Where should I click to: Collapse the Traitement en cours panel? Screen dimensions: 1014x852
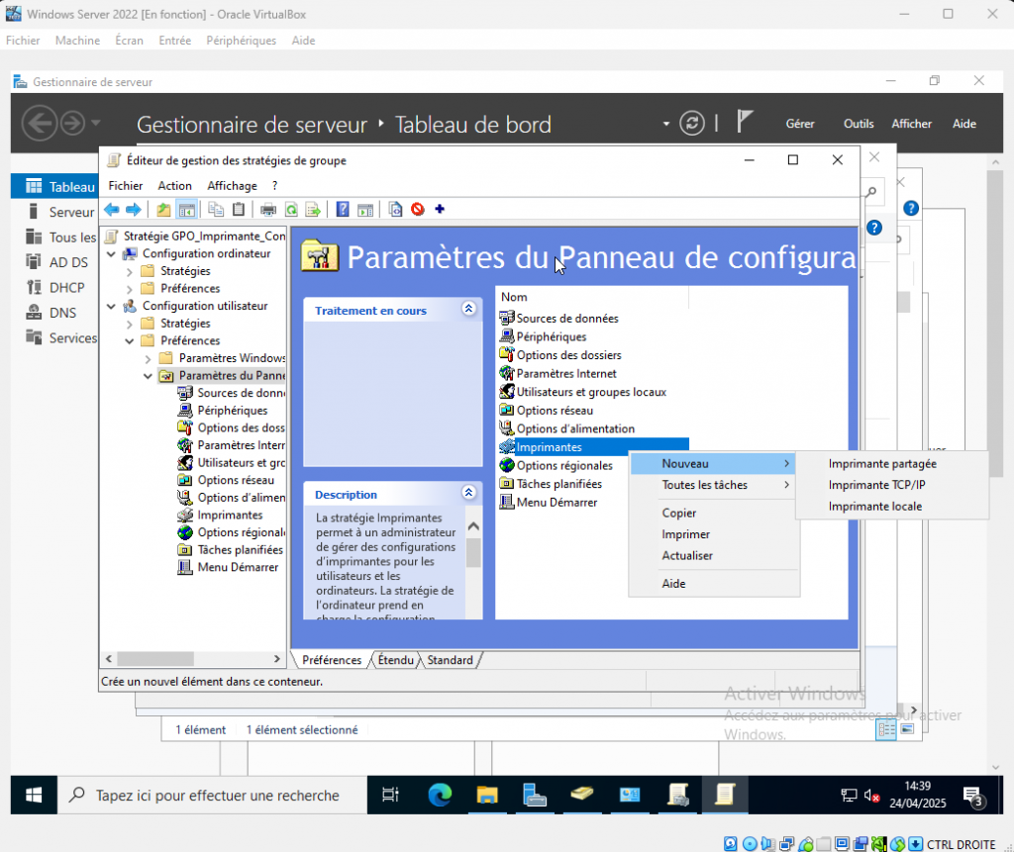click(x=468, y=310)
